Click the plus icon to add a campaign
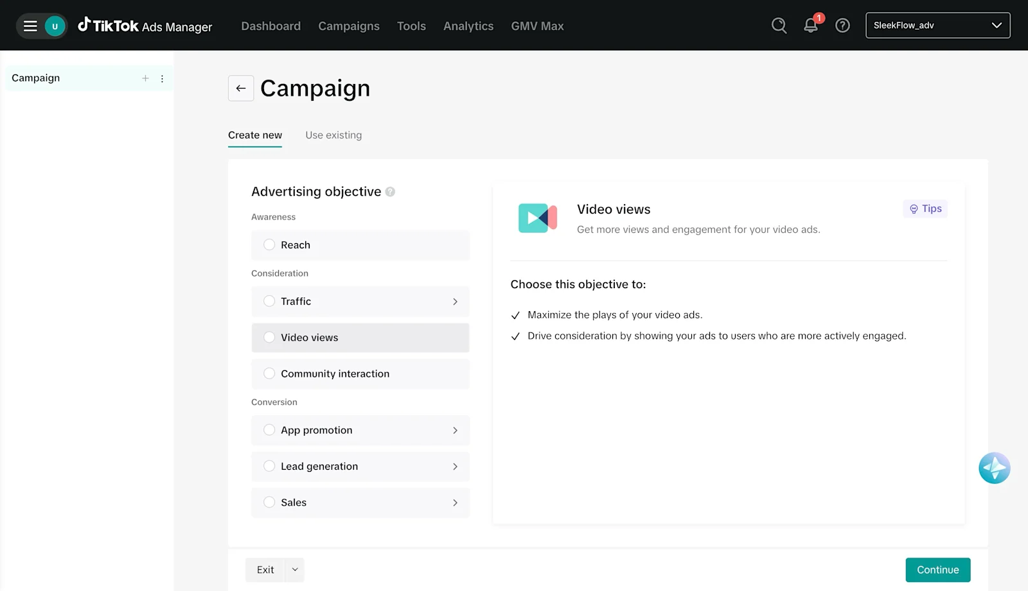Image resolution: width=1028 pixels, height=591 pixels. point(145,78)
